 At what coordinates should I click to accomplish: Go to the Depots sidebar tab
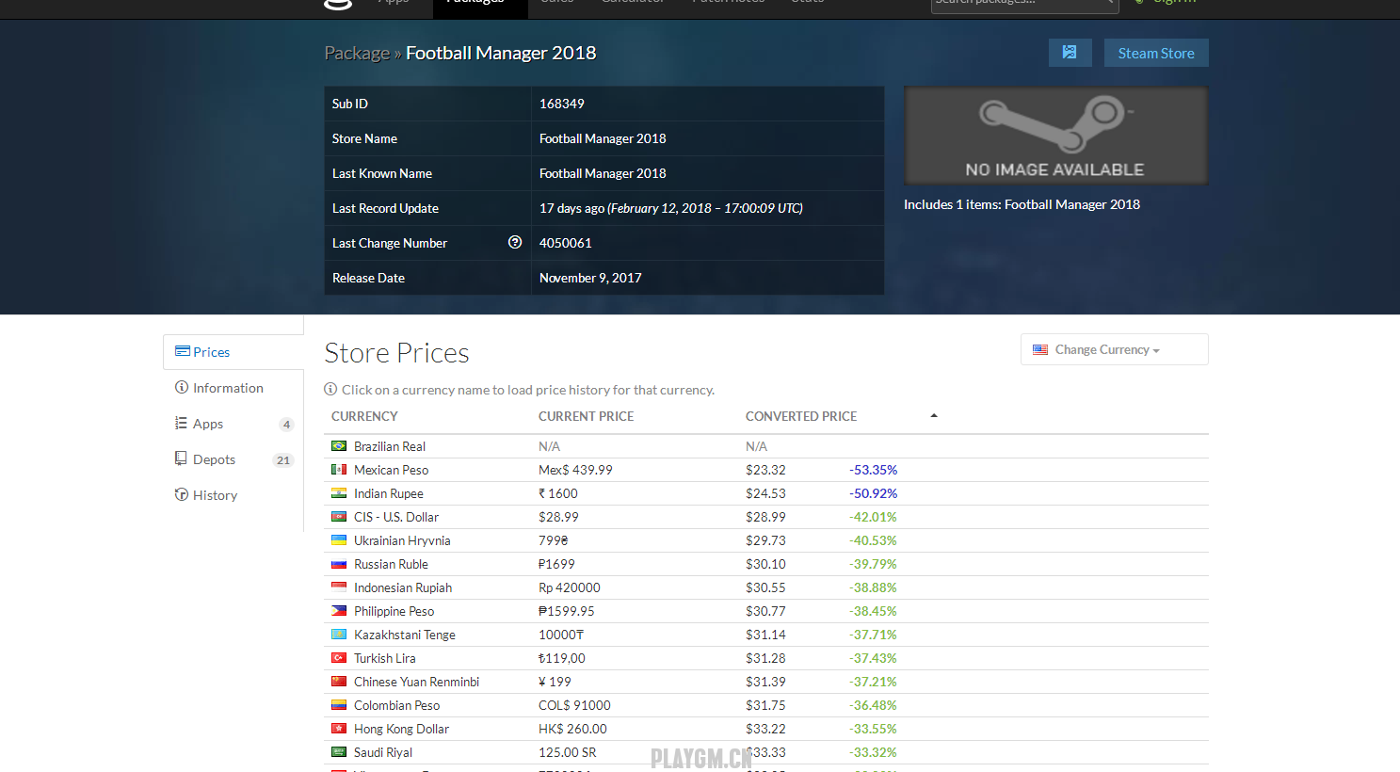tap(233, 459)
